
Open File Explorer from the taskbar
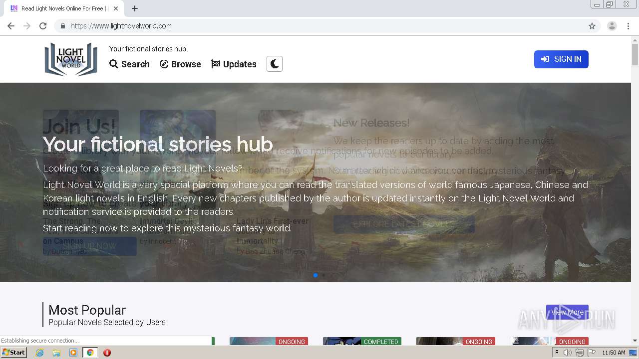click(x=56, y=353)
